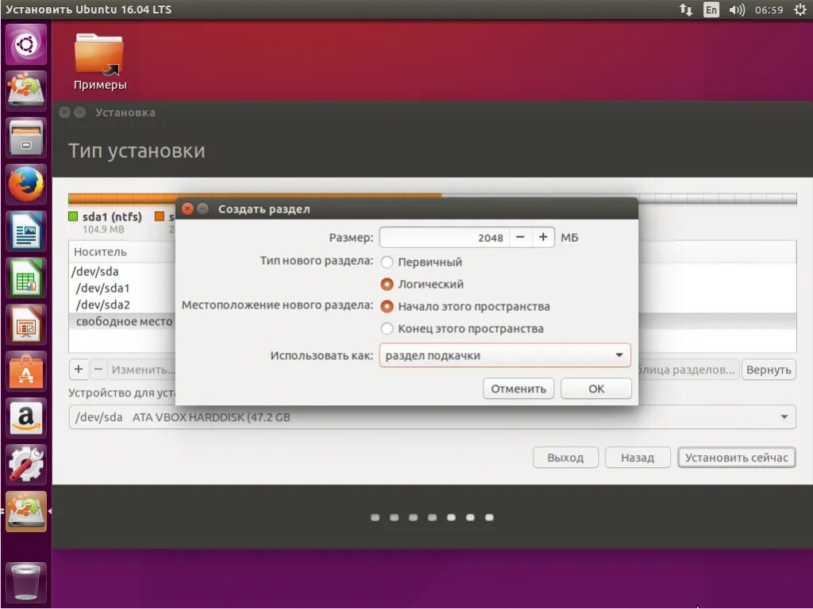Viewport: 813px width, 609px height.
Task: Open the sound volume indicator
Action: pos(736,10)
